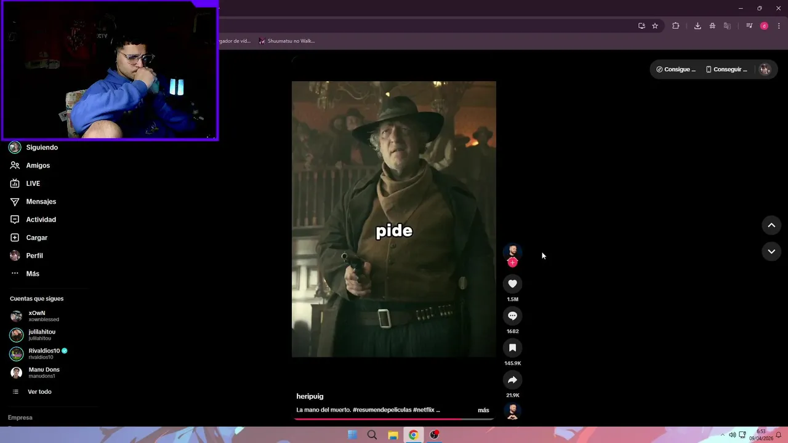
Task: Open network status in system tray
Action: pos(742,435)
